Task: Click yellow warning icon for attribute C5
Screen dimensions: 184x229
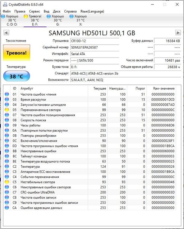Action: tap(7, 182)
